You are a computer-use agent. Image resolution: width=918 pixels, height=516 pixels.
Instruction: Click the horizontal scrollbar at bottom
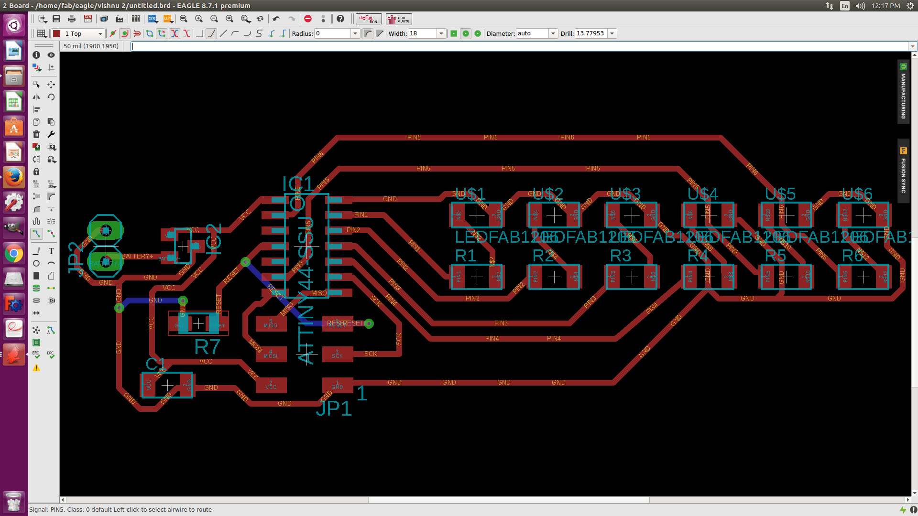click(x=509, y=500)
